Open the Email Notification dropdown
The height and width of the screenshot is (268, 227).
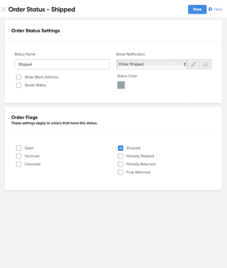point(152,64)
